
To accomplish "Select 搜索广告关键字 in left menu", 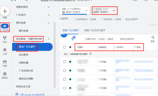I will pyautogui.click(x=33, y=47).
